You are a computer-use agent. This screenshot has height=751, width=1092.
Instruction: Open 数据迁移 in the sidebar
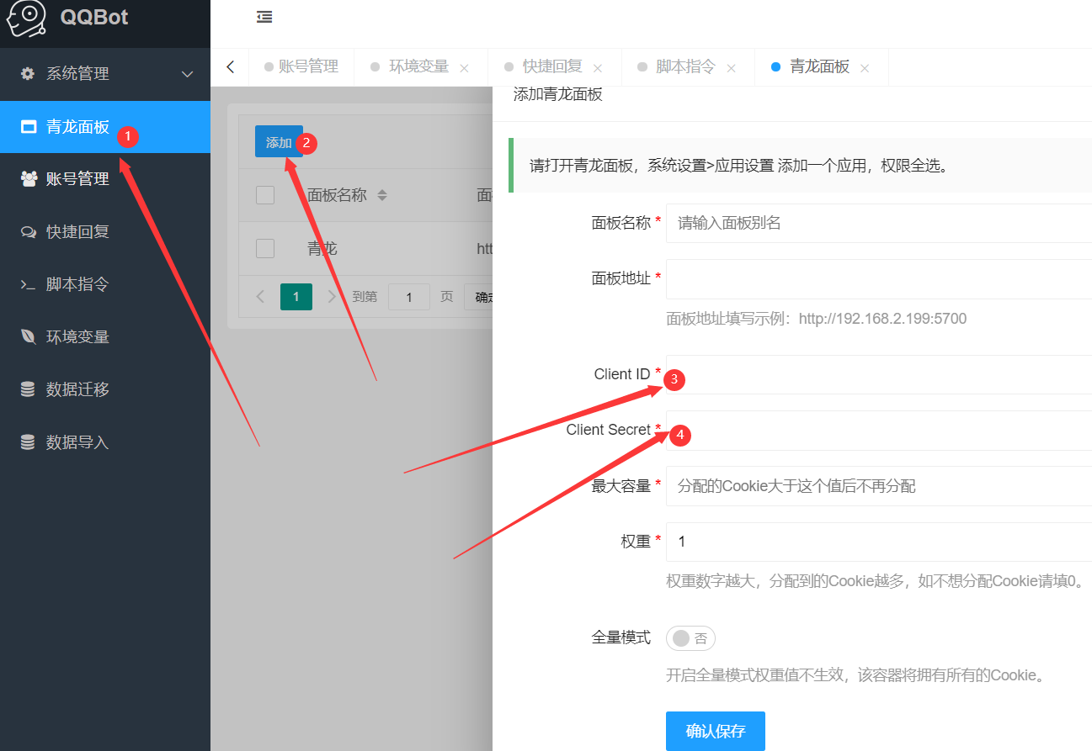pyautogui.click(x=105, y=390)
